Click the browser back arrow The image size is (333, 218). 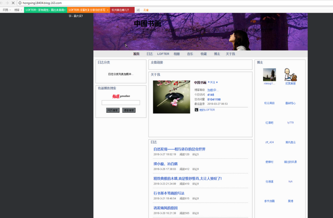pos(1,3)
